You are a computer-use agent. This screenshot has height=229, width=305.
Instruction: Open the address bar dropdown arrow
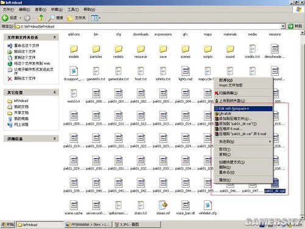[x=283, y=26]
